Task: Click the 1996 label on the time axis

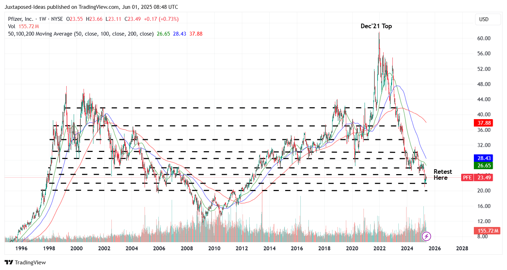Action: 22,248
